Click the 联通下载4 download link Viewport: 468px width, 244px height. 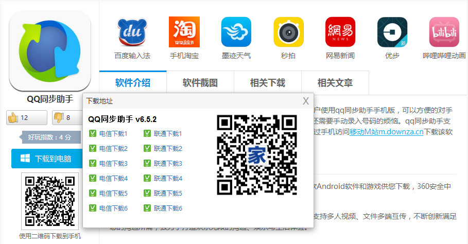tap(168, 179)
